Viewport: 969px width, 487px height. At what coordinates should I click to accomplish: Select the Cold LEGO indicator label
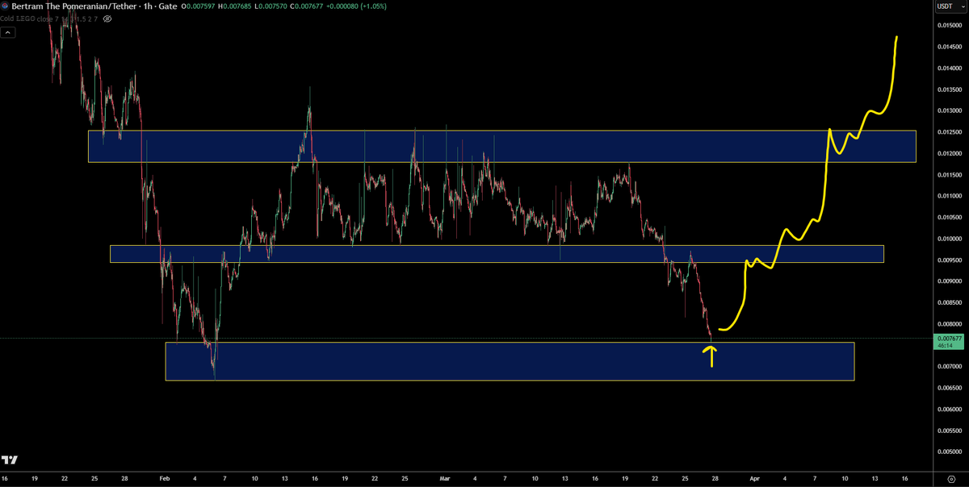click(16, 19)
